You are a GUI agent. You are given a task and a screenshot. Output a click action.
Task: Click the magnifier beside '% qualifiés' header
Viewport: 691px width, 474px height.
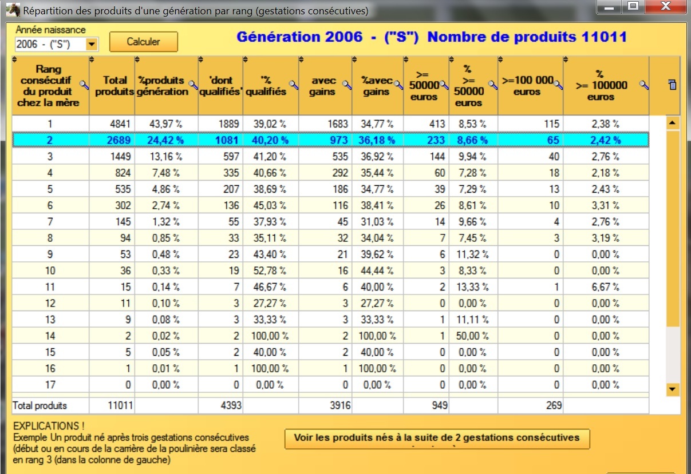pyautogui.click(x=294, y=85)
